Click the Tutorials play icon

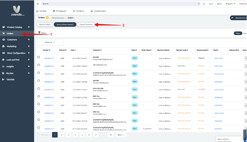point(3,79)
